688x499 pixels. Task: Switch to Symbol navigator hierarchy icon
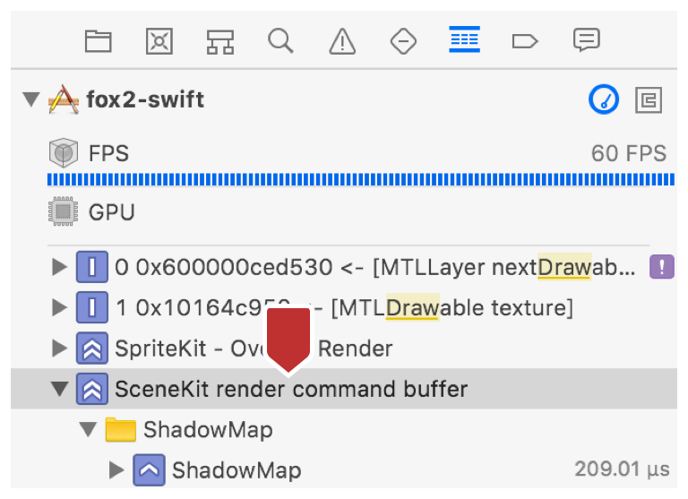219,40
